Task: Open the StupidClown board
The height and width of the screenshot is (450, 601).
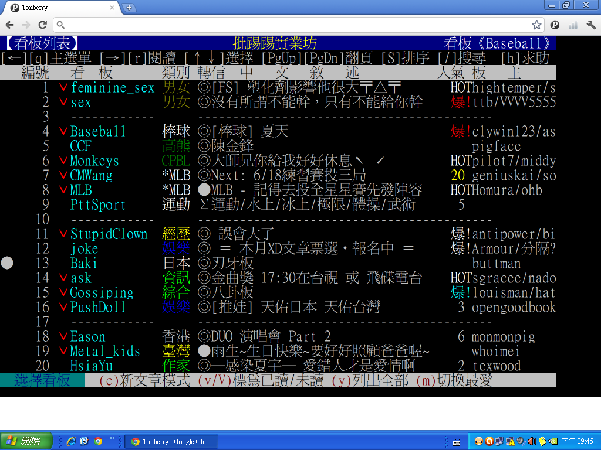Action: [109, 234]
